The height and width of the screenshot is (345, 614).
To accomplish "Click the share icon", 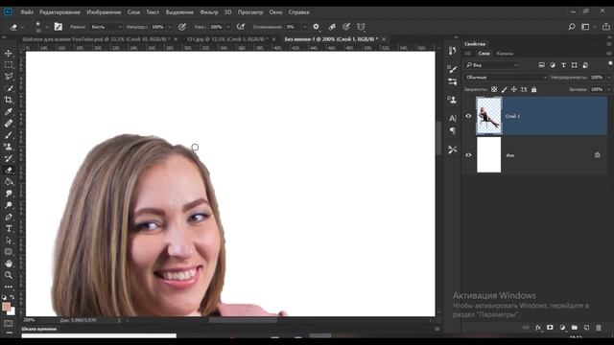I will tap(605, 27).
